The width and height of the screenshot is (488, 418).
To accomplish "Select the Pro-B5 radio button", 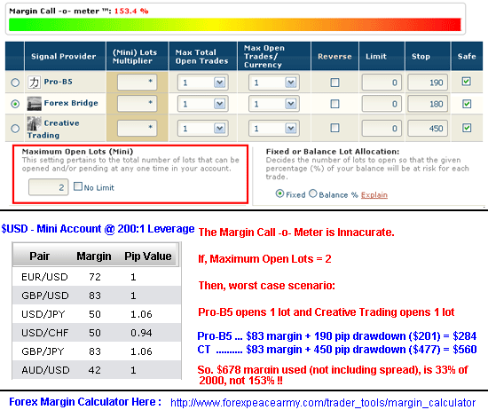I will [15, 83].
